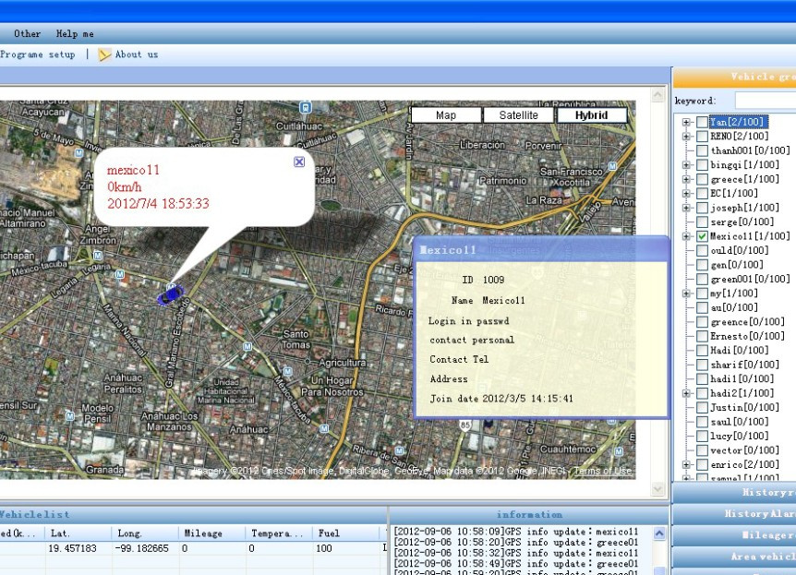Click the Vehicle group header
The width and height of the screenshot is (796, 575).
734,78
